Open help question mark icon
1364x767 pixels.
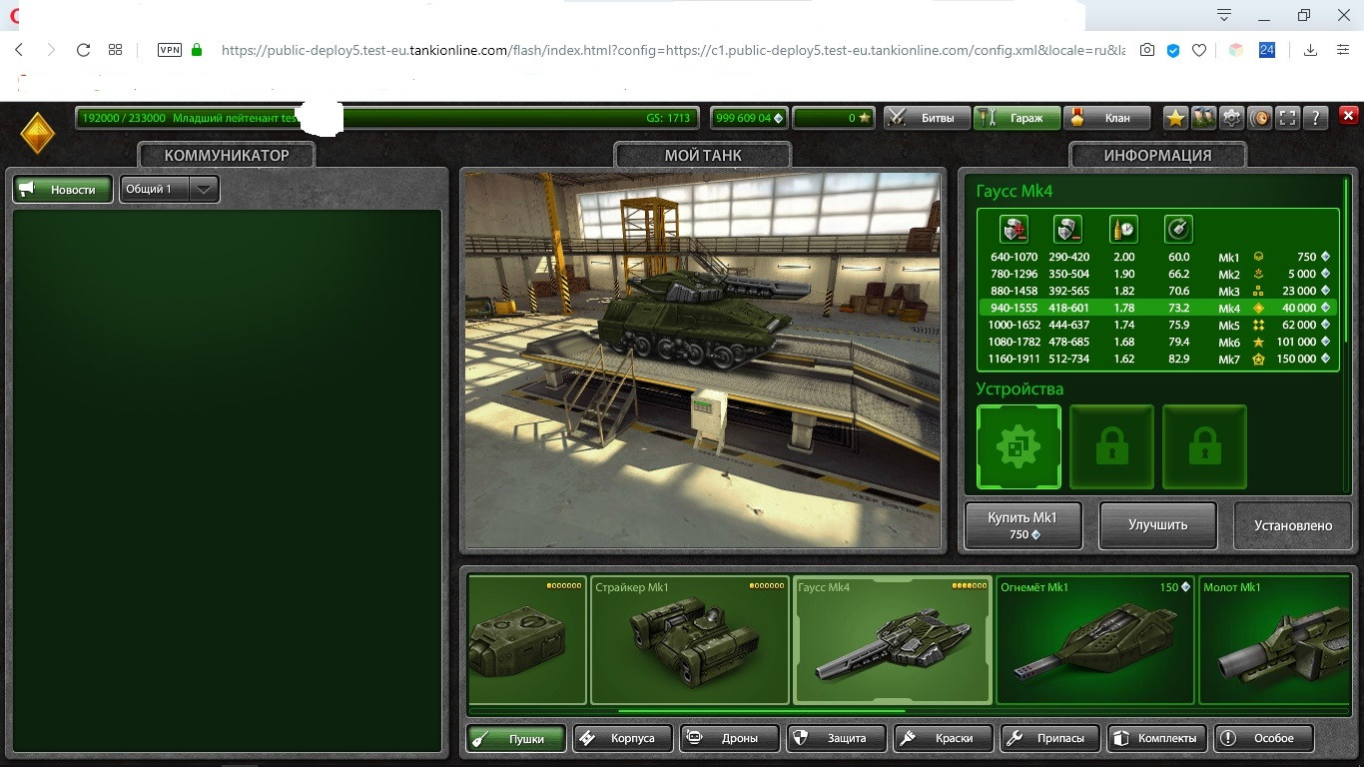point(1315,118)
